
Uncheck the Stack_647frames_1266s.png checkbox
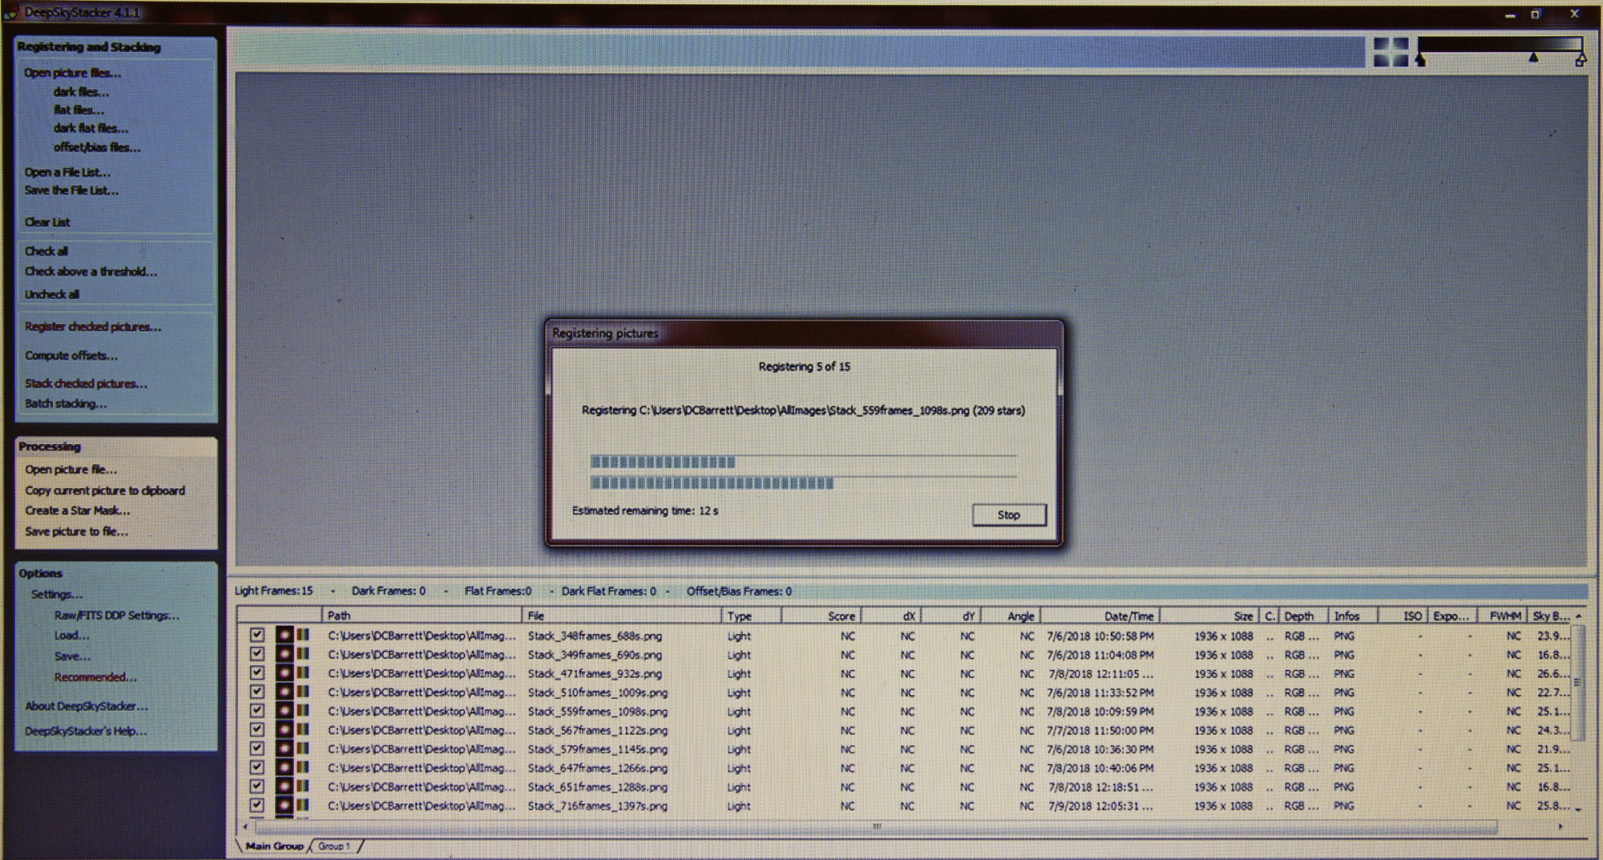point(256,767)
